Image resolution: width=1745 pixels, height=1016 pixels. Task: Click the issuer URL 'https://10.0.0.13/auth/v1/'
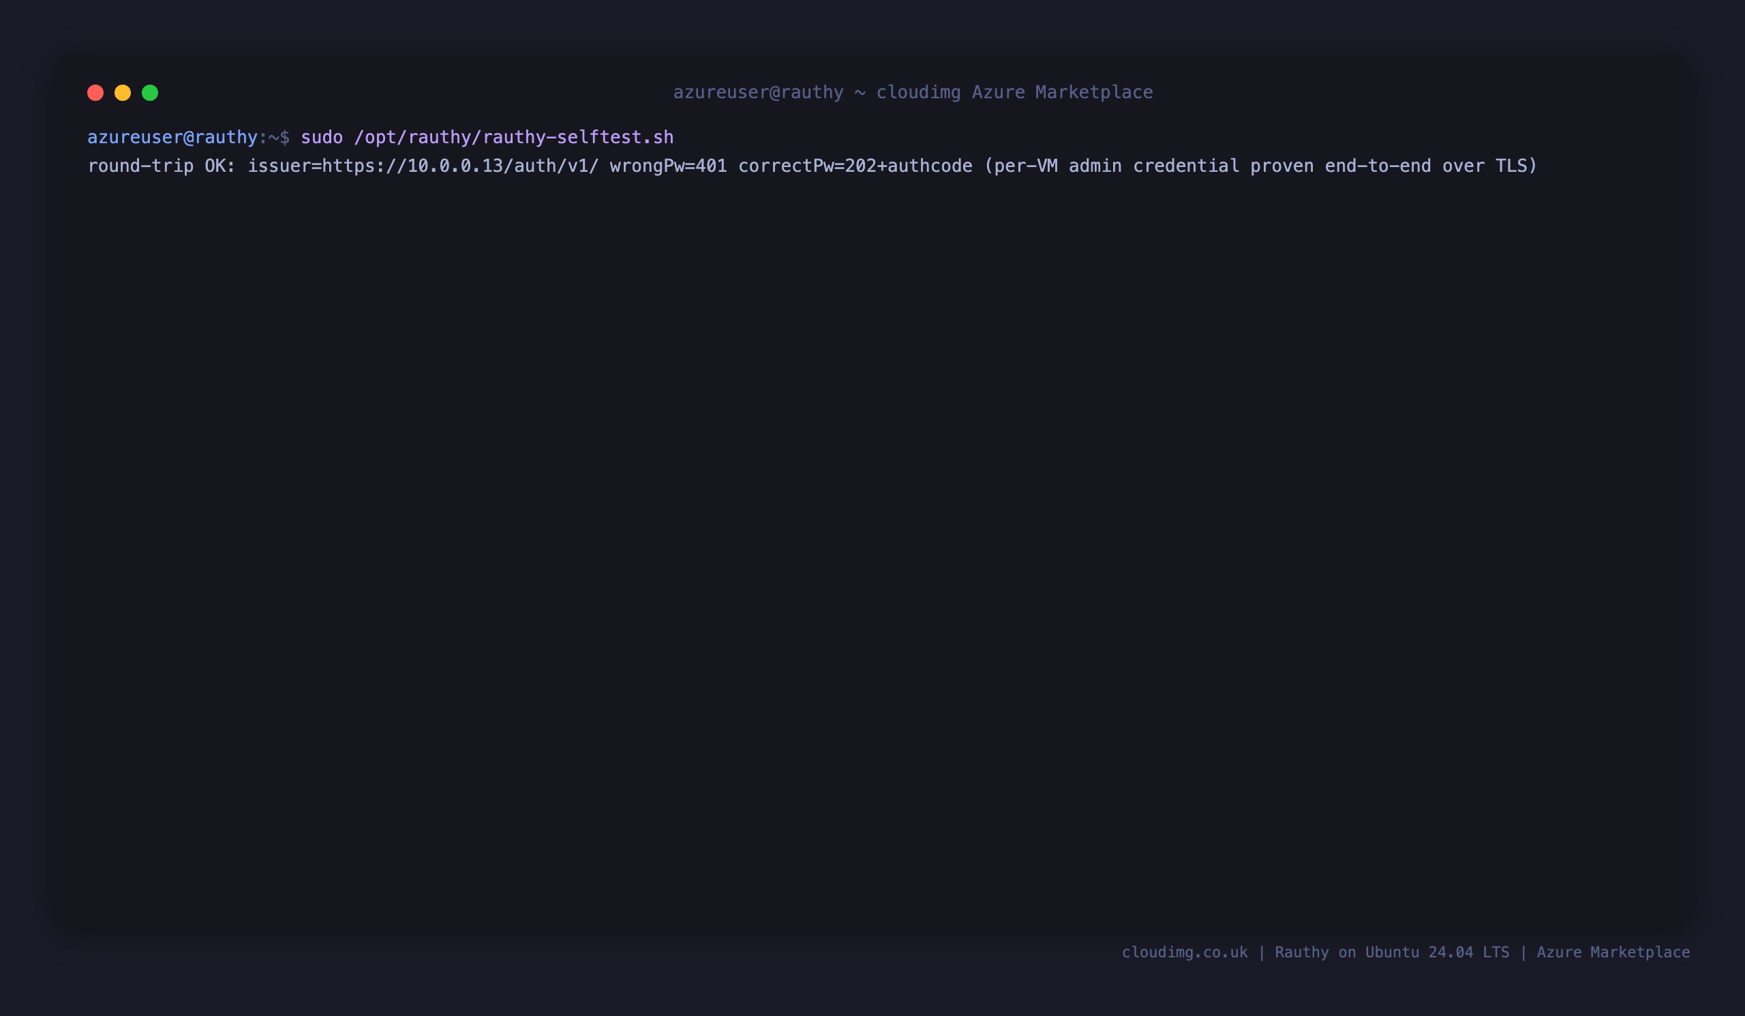[461, 166]
